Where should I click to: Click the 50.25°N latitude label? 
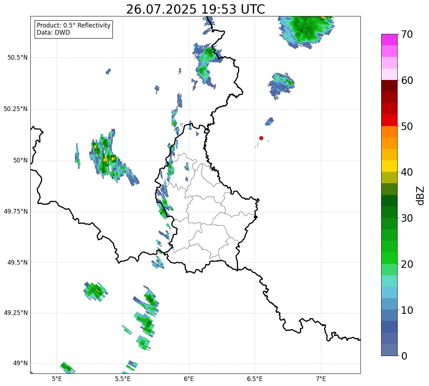tap(16, 109)
